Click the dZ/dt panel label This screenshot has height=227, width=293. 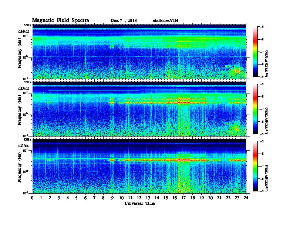pos(24,145)
